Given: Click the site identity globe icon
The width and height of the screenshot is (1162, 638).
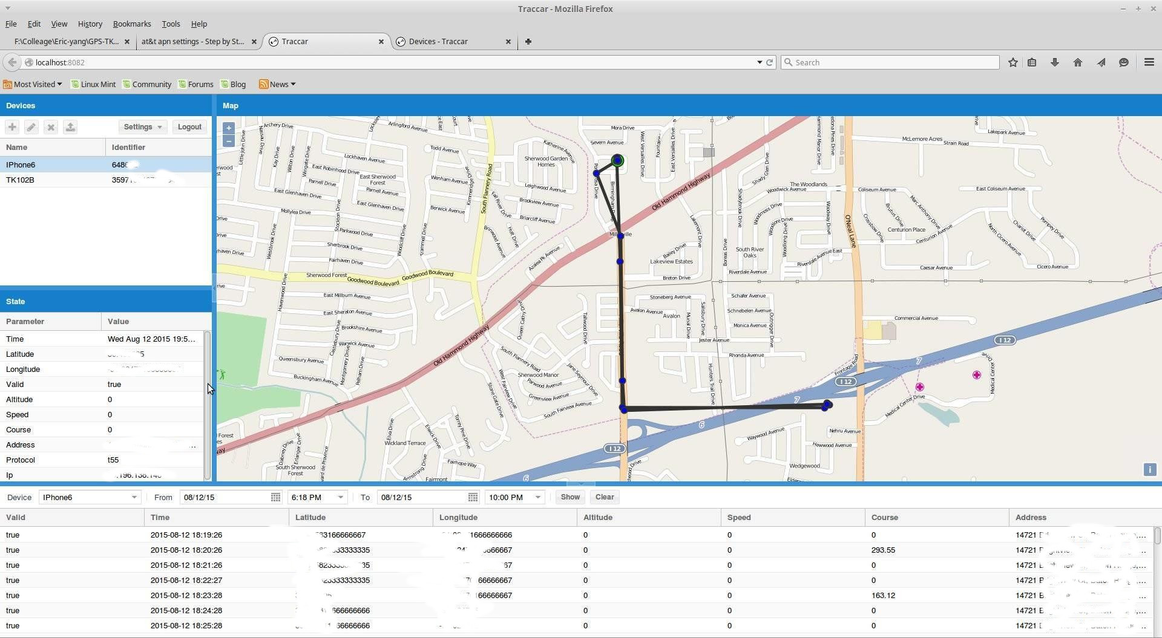Looking at the screenshot, I should click(x=28, y=62).
